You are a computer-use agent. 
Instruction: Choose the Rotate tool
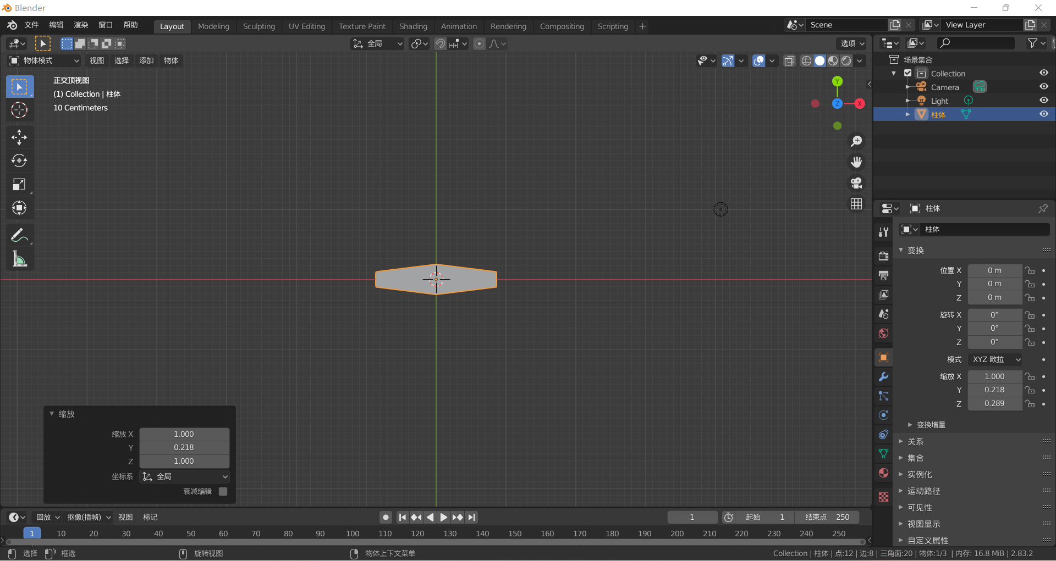click(19, 161)
